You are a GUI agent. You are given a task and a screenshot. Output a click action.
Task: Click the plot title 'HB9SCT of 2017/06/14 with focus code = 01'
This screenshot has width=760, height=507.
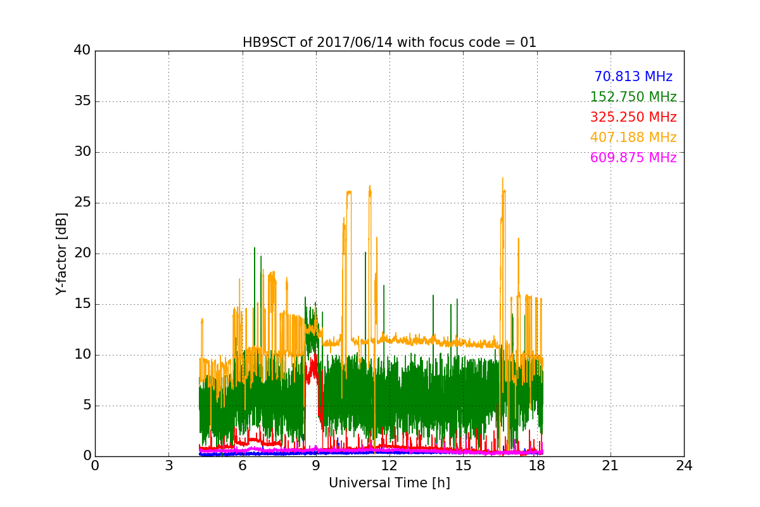coord(389,42)
